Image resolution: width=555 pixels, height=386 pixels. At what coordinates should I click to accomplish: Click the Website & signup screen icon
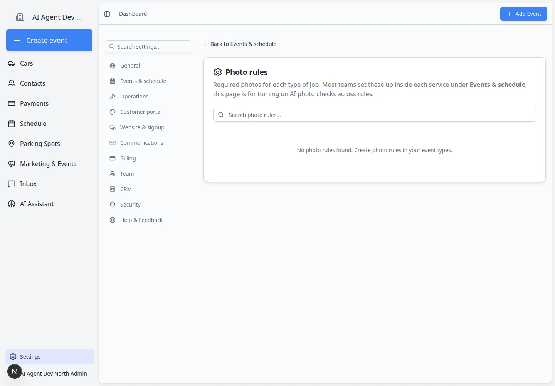point(113,127)
